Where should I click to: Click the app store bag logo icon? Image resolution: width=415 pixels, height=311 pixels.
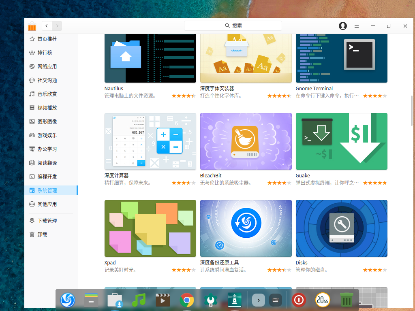32,26
